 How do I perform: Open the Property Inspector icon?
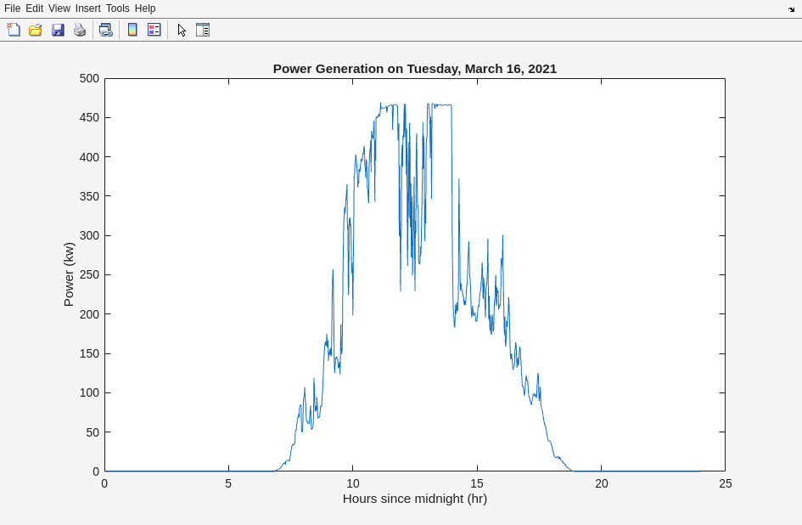[203, 30]
